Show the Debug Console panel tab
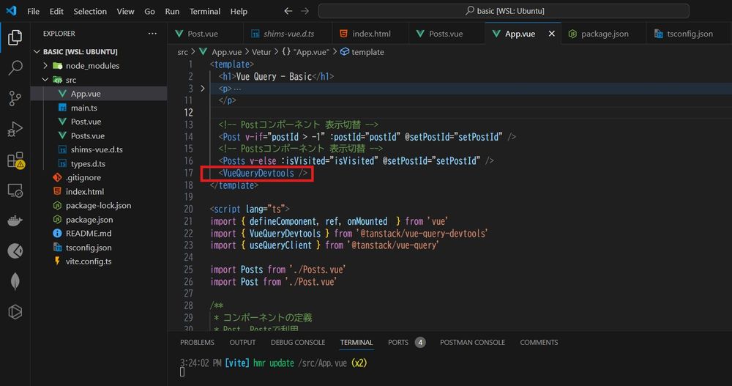This screenshot has width=732, height=386. pyautogui.click(x=298, y=343)
